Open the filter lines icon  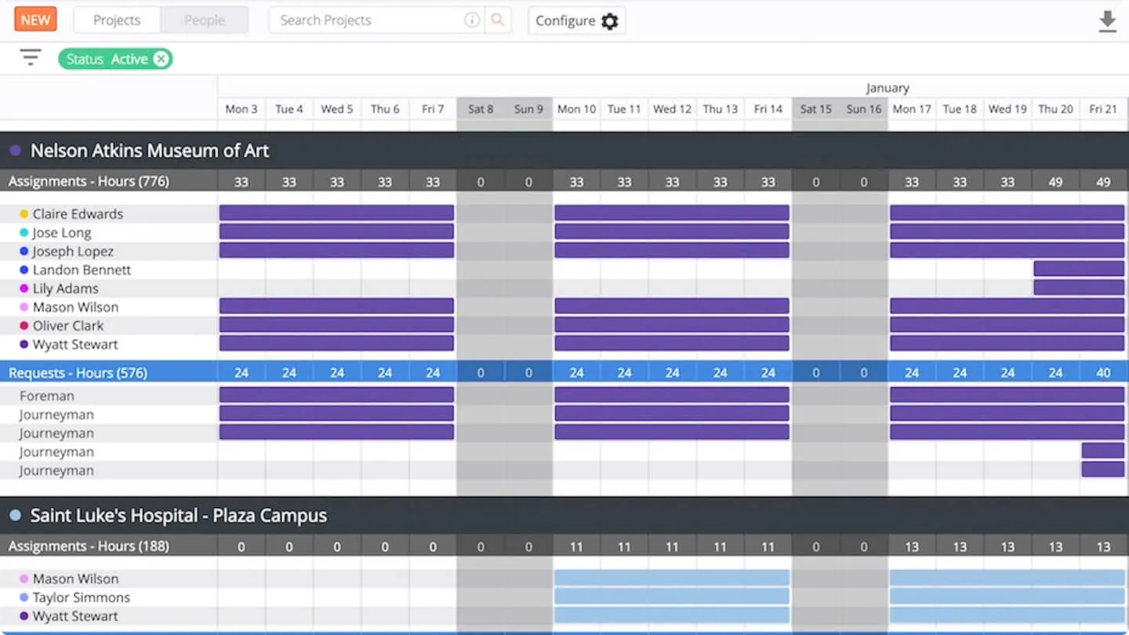[31, 57]
